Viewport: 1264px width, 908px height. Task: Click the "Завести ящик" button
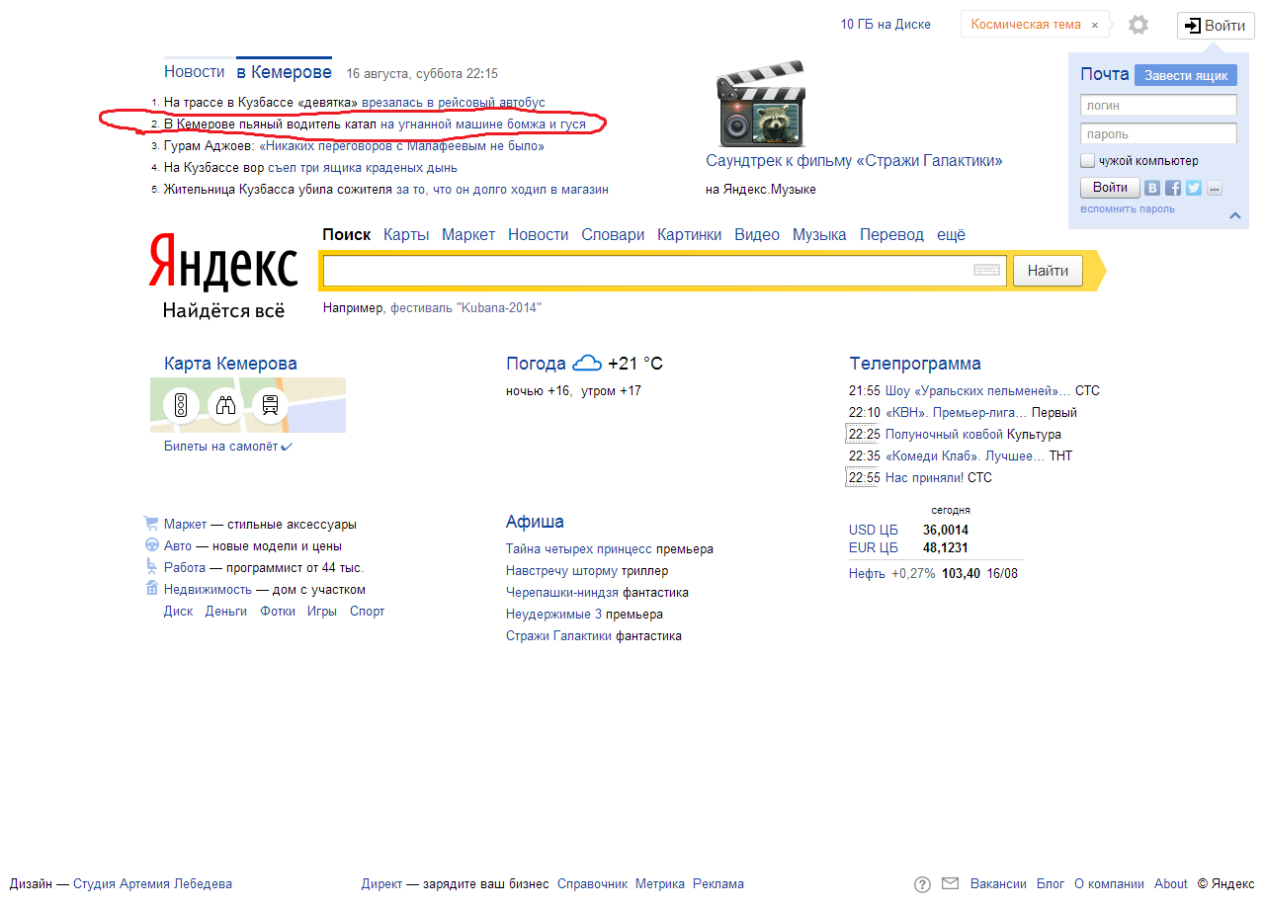(1185, 75)
